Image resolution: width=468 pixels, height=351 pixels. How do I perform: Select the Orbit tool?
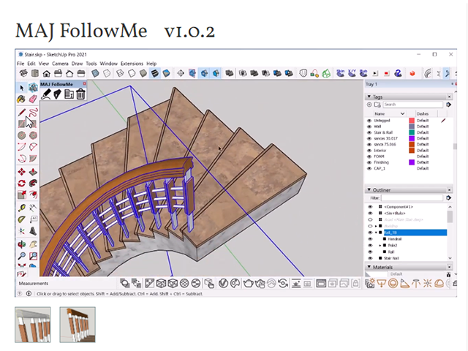[x=21, y=245]
